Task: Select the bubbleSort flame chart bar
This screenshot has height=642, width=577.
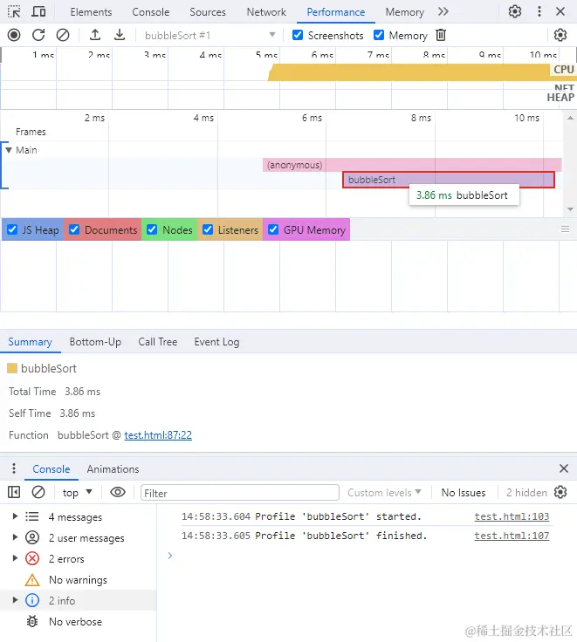Action: (449, 180)
